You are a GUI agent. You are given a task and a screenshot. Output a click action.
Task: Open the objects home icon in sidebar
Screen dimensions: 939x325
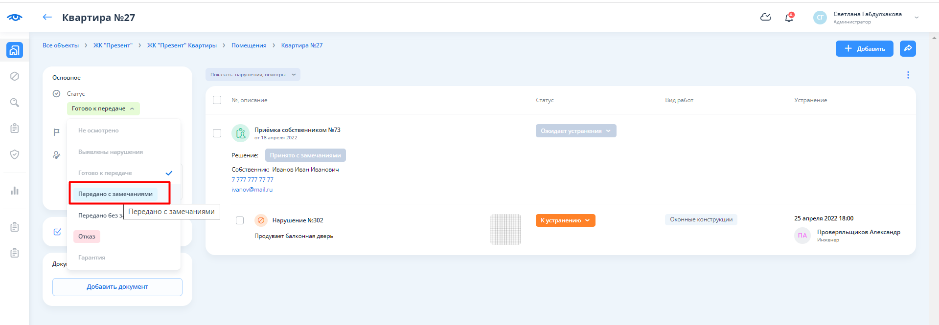click(14, 50)
